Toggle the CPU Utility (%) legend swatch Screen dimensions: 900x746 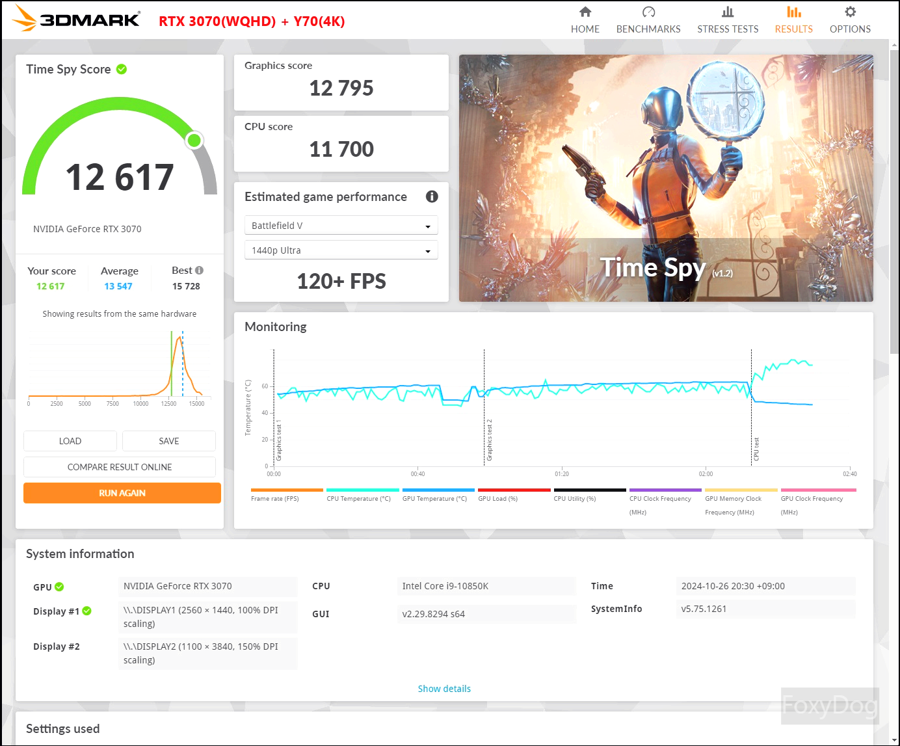pyautogui.click(x=590, y=490)
